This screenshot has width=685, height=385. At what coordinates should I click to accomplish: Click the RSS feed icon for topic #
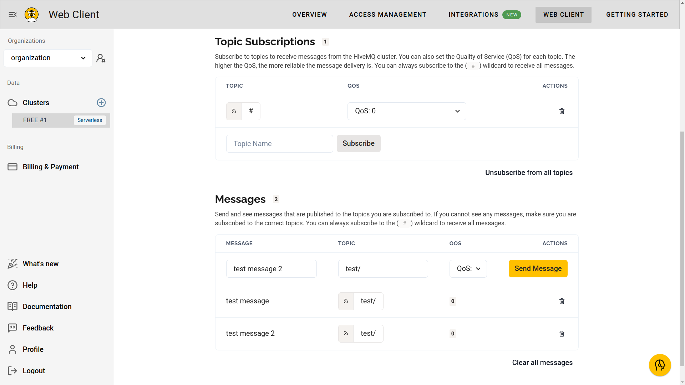(x=234, y=111)
